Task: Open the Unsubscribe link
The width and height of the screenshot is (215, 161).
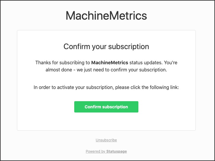Action: tap(106, 140)
